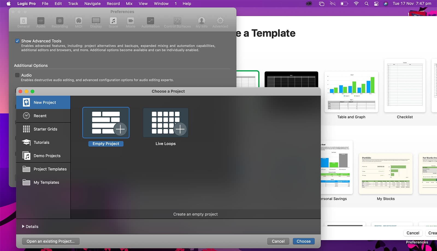Click Cancel in template chooser window
Image resolution: width=437 pixels, height=251 pixels.
point(413,233)
